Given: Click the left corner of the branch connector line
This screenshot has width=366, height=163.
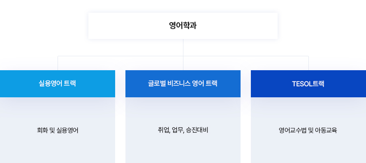Looking at the screenshot, I should point(58,56).
